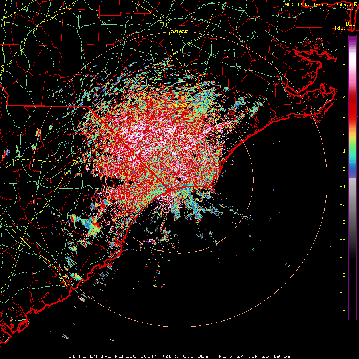Select the -7 value on the dB scale
Screen dimensions: 359x359
343,293
